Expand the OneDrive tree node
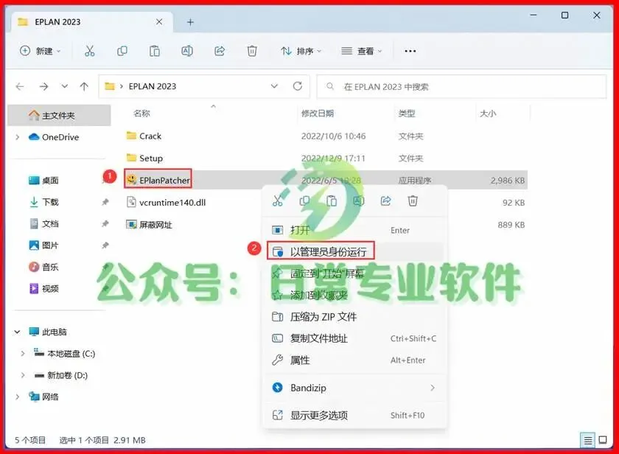The width and height of the screenshot is (619, 454). [x=18, y=137]
